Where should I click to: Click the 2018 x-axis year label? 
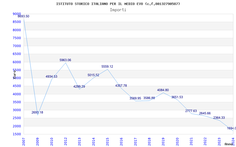(x=149, y=141)
